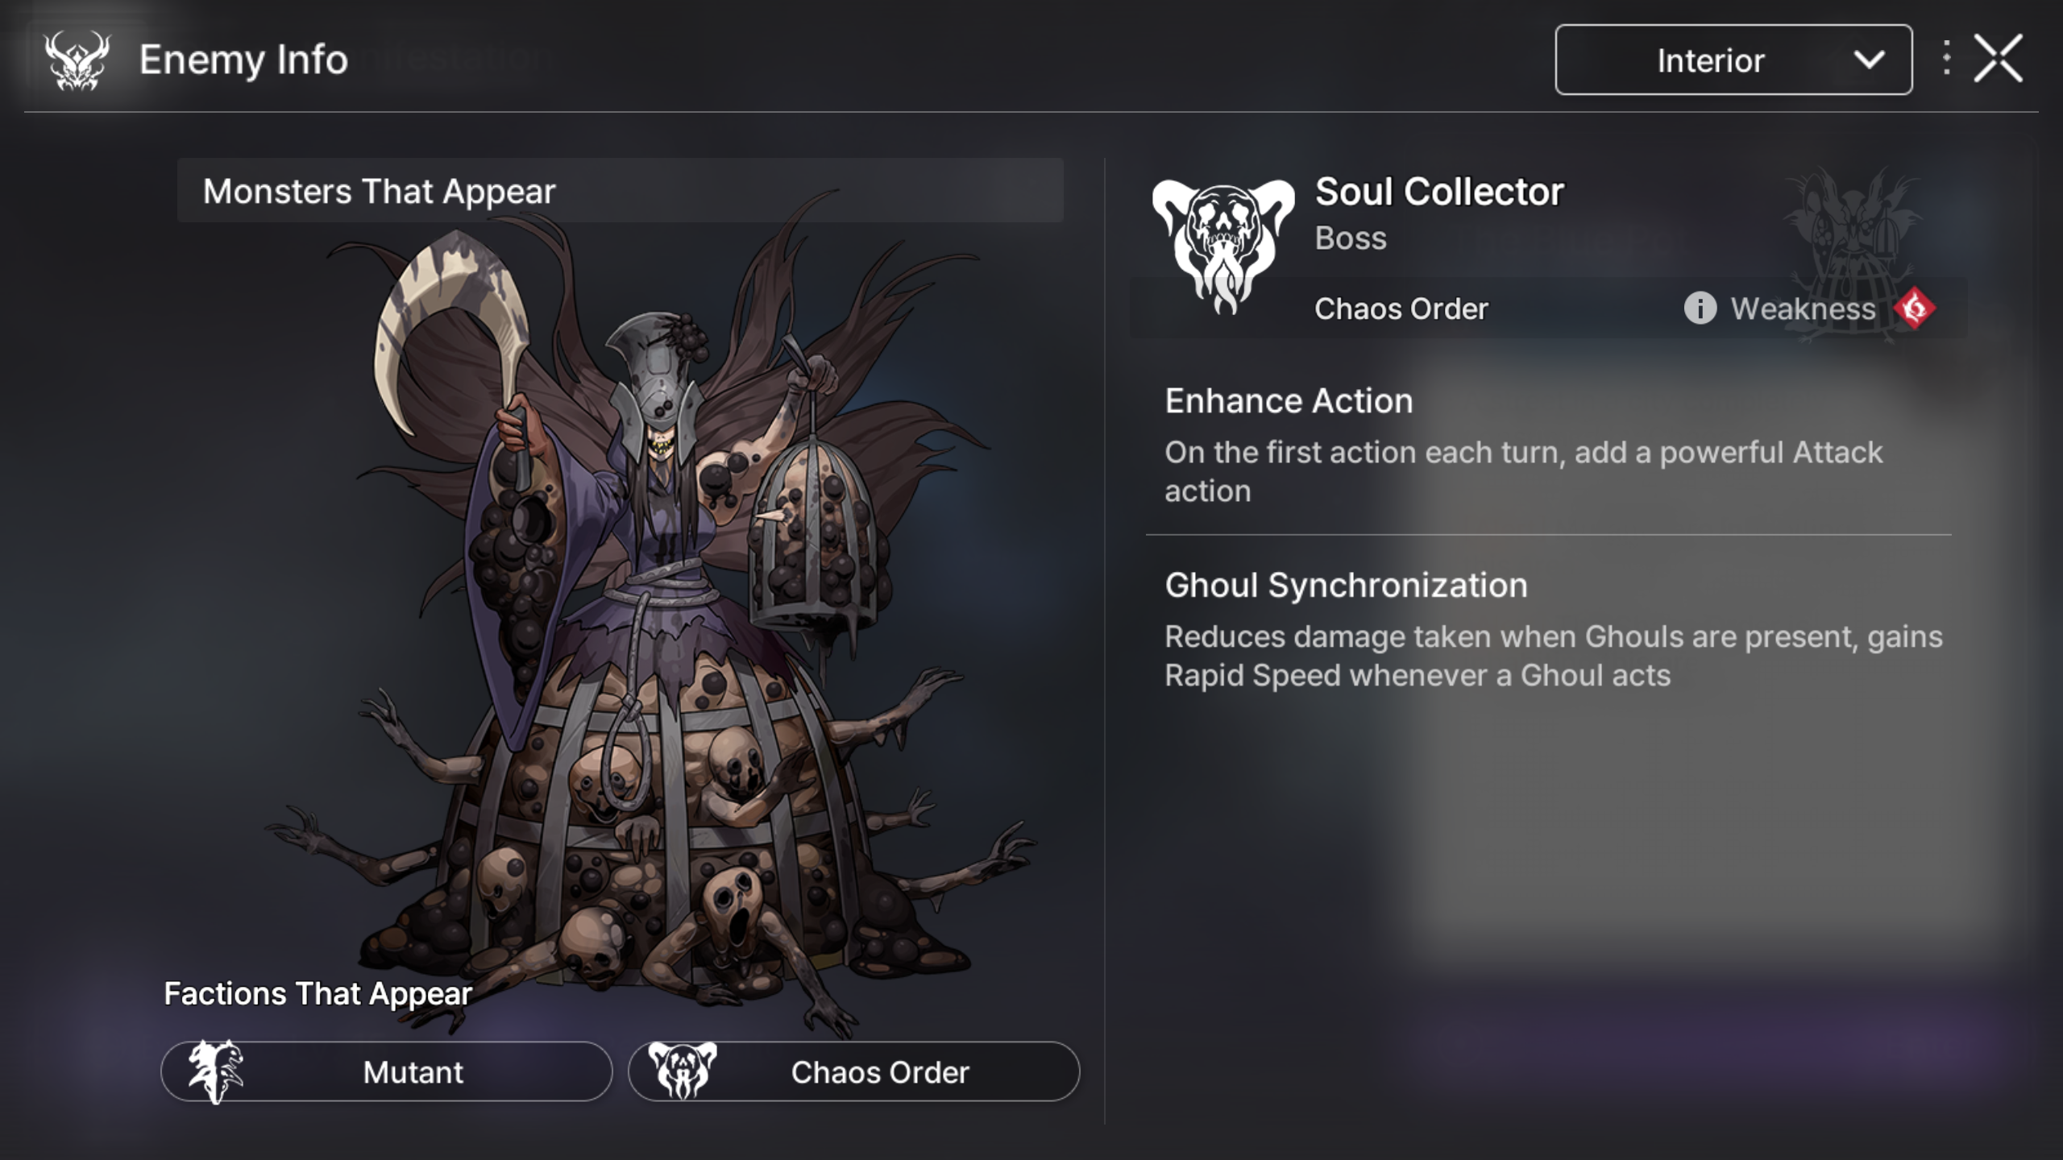Open the three-dot more options menu
Image resolution: width=2063 pixels, height=1160 pixels.
(1946, 59)
